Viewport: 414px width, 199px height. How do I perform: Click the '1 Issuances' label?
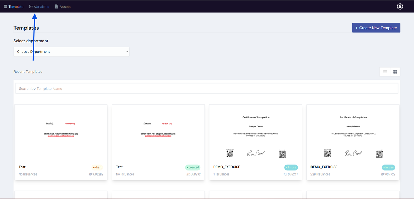coord(221,174)
